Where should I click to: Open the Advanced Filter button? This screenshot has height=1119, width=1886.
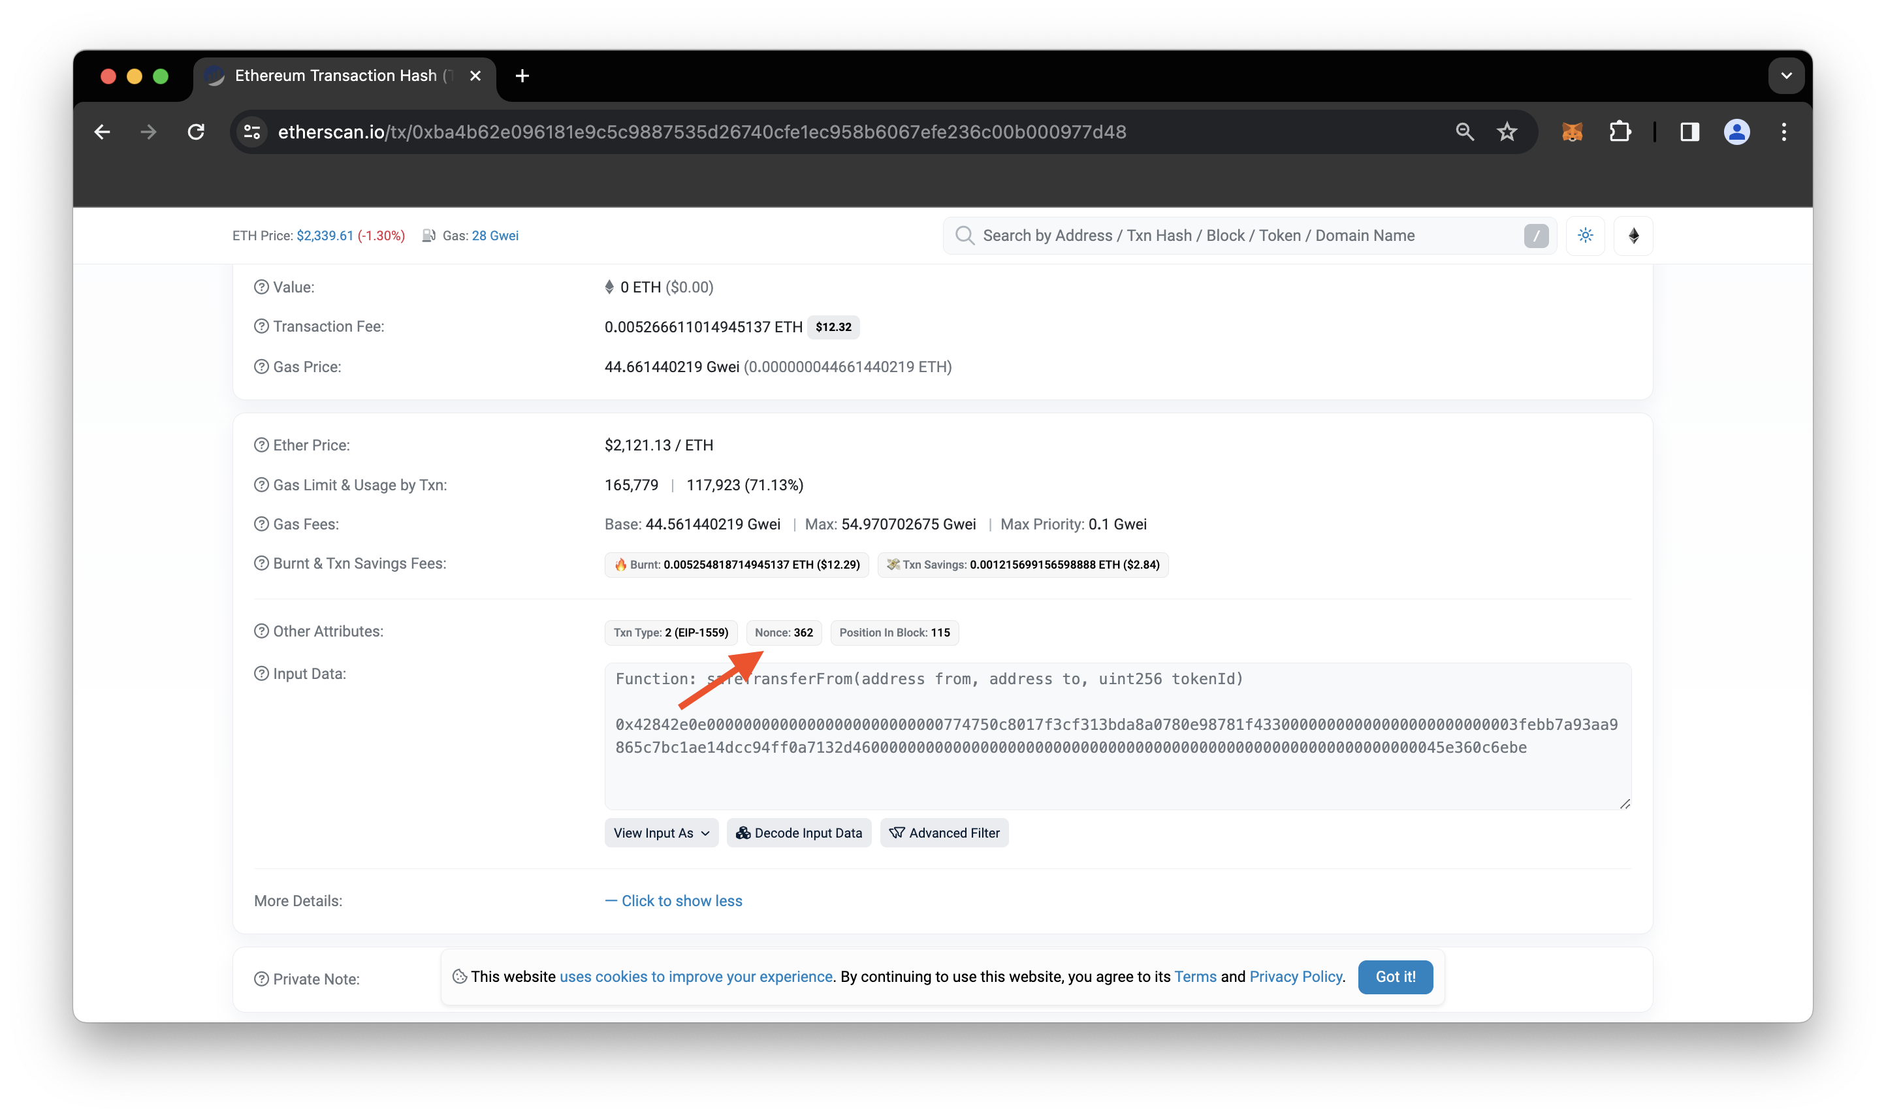(944, 832)
